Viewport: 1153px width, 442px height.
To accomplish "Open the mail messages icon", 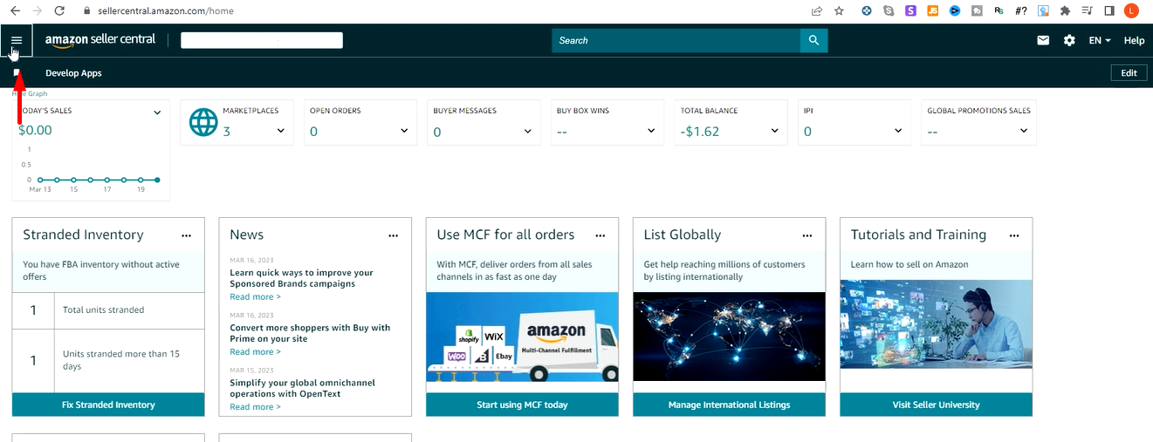I will pyautogui.click(x=1043, y=40).
